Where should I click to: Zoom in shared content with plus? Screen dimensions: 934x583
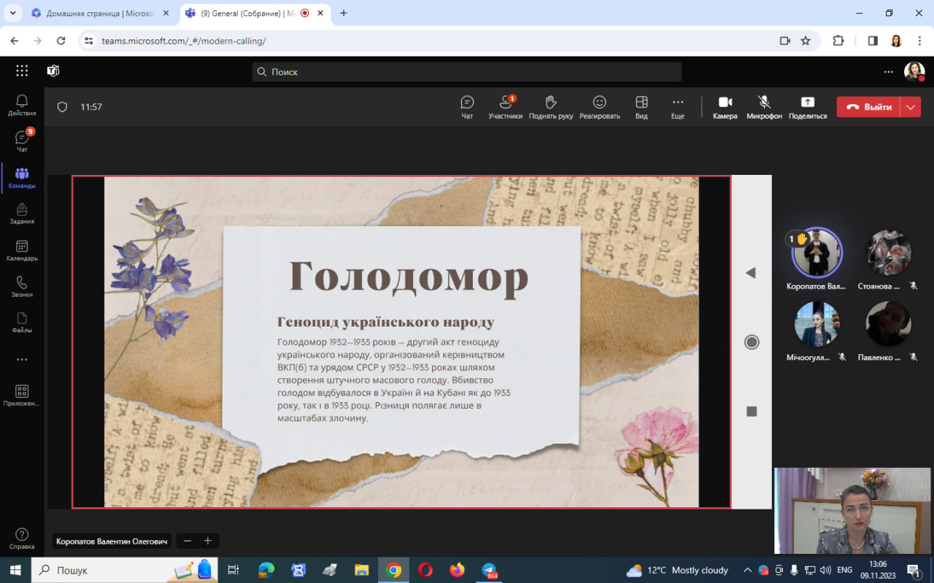208,541
